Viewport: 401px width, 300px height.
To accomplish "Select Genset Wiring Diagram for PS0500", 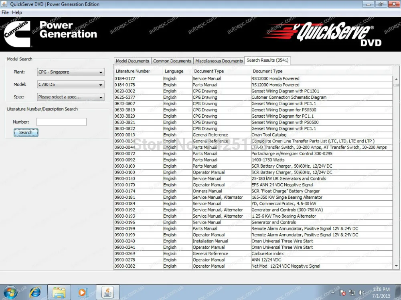I will (284, 110).
